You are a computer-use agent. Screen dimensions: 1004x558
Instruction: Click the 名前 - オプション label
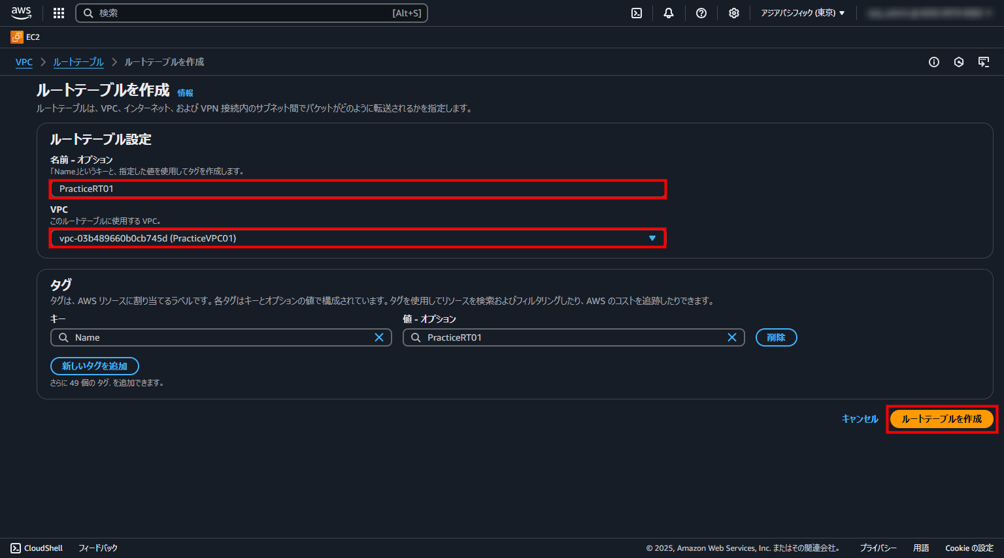[82, 160]
